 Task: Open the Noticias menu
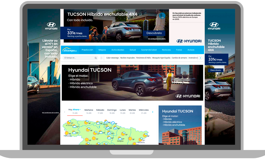click(x=166, y=50)
